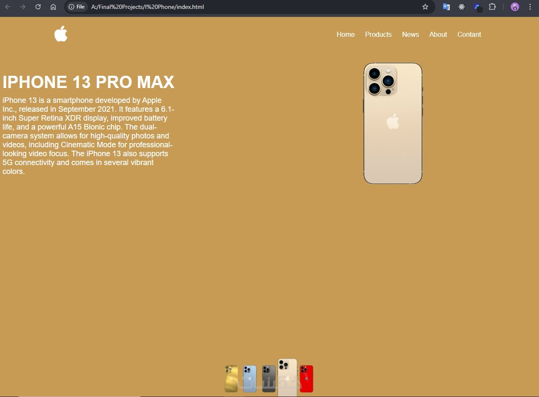Viewport: 539px width, 397px height.
Task: Open the browser home page icon
Action: coord(53,7)
